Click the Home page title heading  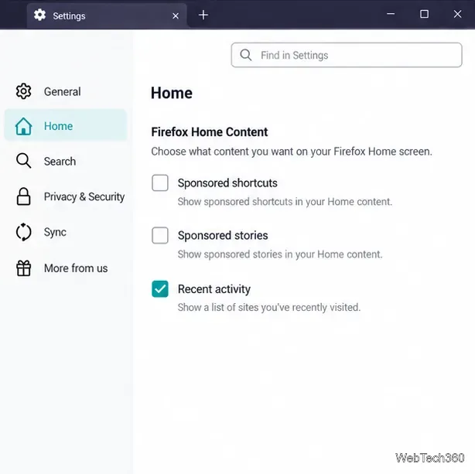172,93
